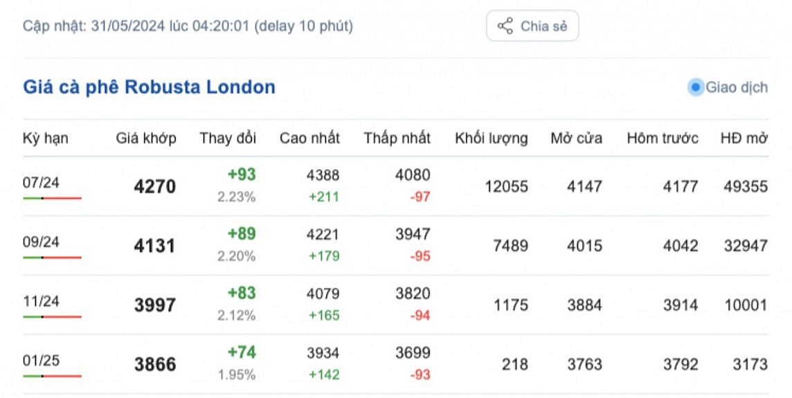The width and height of the screenshot is (792, 398).
Task: Click the Giá khớp column header
Action: 145,138
